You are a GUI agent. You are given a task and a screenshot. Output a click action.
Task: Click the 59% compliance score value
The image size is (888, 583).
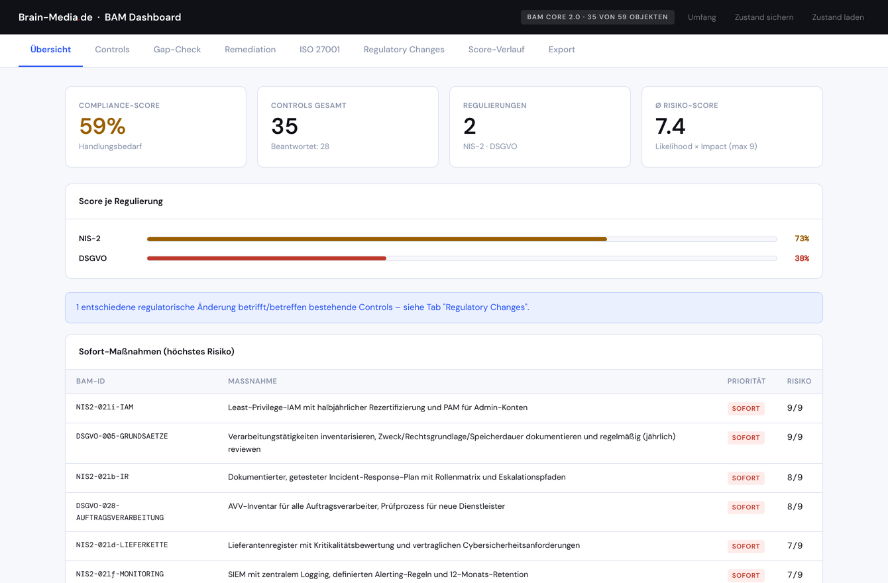pyautogui.click(x=102, y=126)
